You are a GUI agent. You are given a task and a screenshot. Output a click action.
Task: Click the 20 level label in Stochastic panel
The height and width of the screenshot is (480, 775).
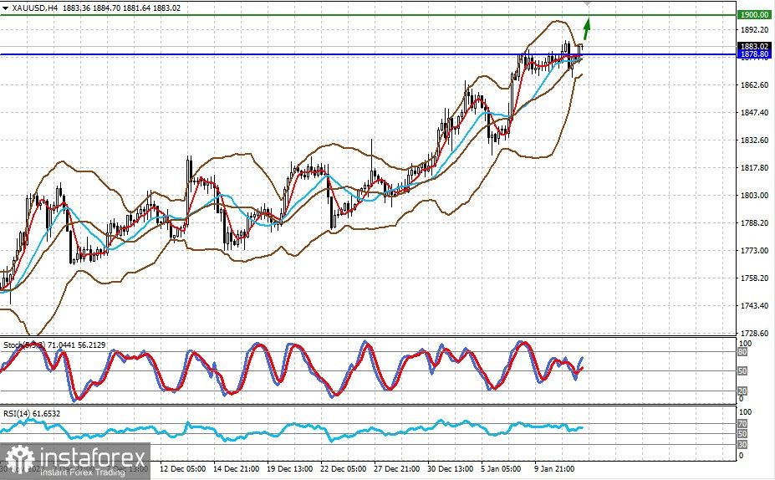(742, 391)
